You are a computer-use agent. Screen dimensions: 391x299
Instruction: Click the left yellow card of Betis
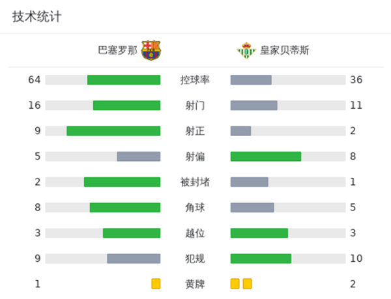tap(235, 284)
